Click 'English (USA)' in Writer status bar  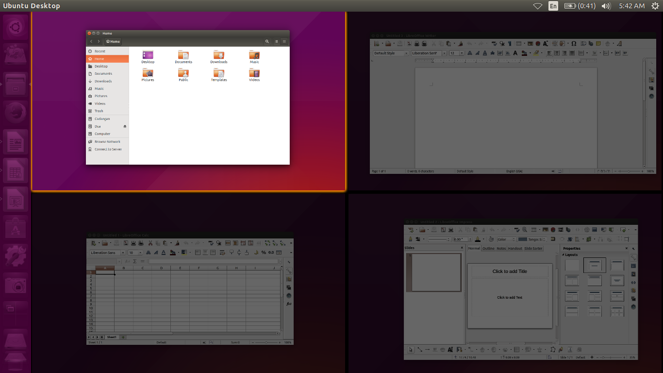pyautogui.click(x=514, y=171)
